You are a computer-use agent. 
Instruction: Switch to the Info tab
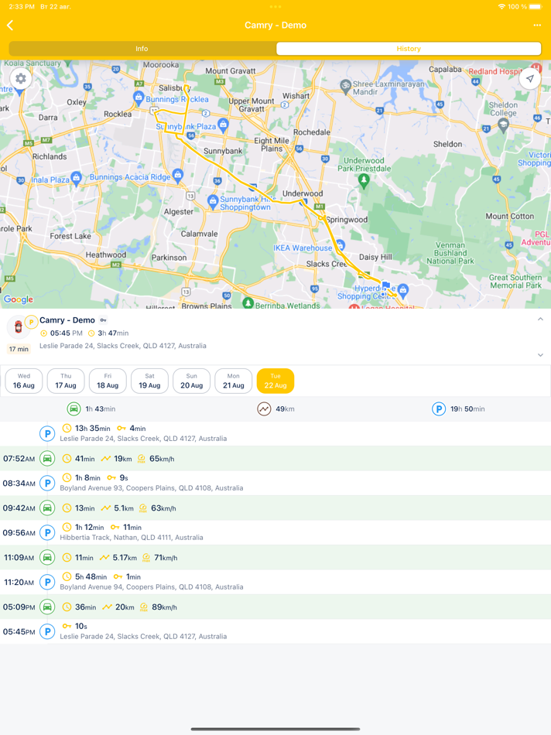(142, 49)
